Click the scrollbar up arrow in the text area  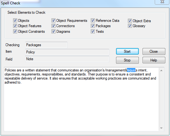point(161,70)
